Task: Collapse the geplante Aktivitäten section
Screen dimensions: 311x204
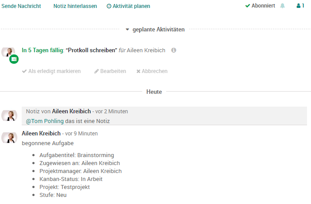Action: coord(127,30)
